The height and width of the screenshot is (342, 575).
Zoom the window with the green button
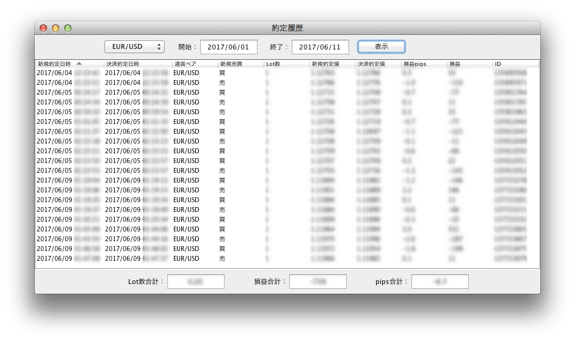(68, 28)
